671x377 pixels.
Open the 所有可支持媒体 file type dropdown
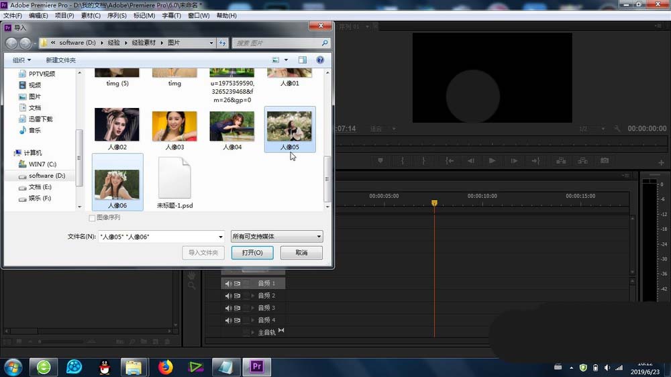[x=277, y=236]
